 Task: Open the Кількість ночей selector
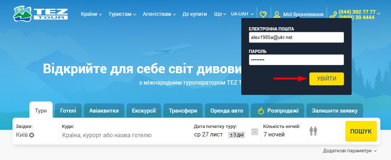tap(284, 131)
